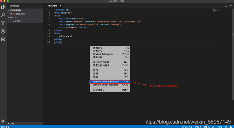Open the editor more actions ellipsis
The height and width of the screenshot is (128, 234).
[231, 6]
